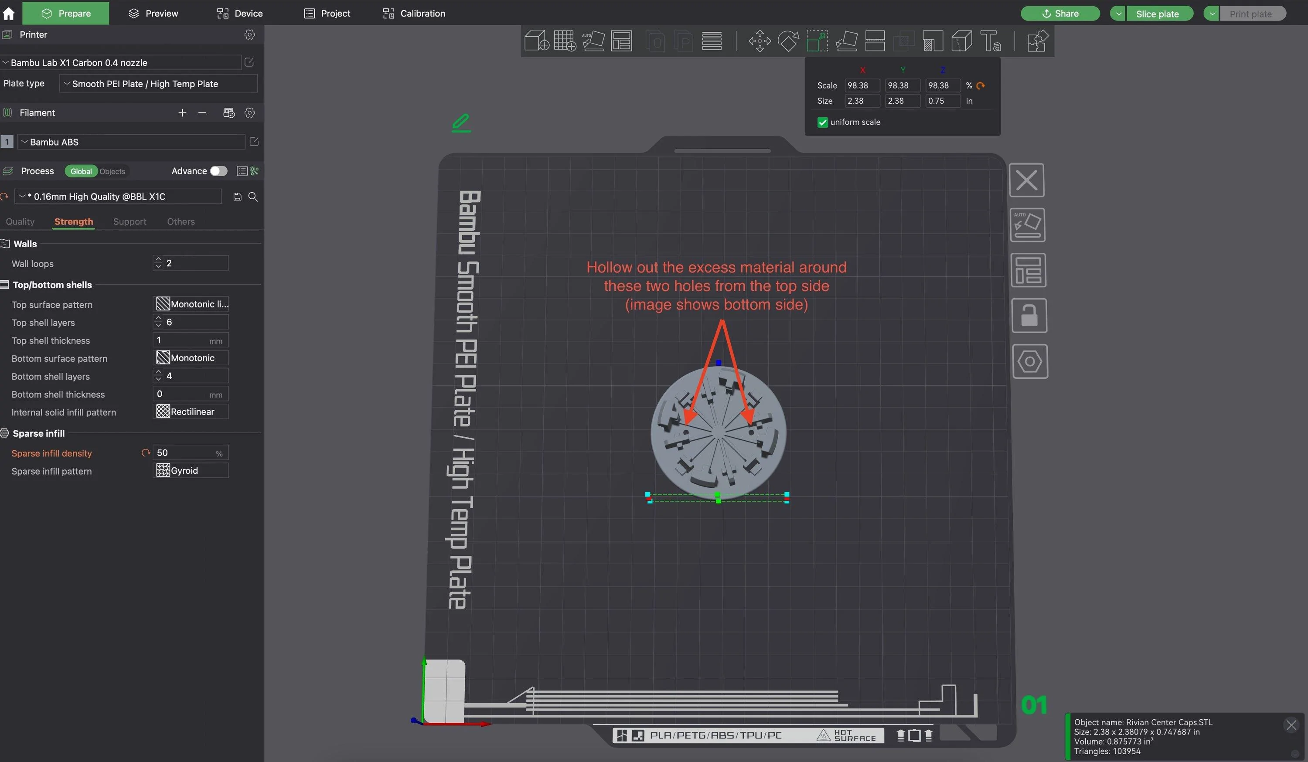Open the Slice plate dropdown arrow
This screenshot has width=1308, height=762.
coord(1117,14)
